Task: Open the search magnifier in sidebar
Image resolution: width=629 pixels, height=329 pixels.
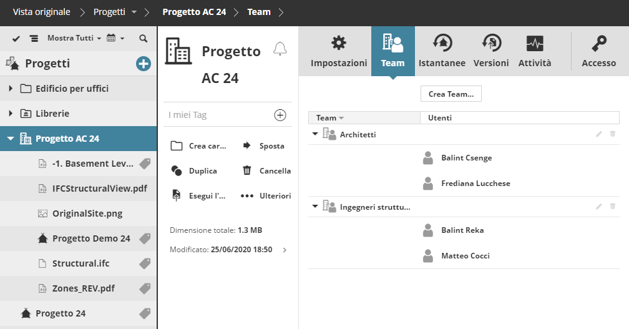Action: coord(143,39)
